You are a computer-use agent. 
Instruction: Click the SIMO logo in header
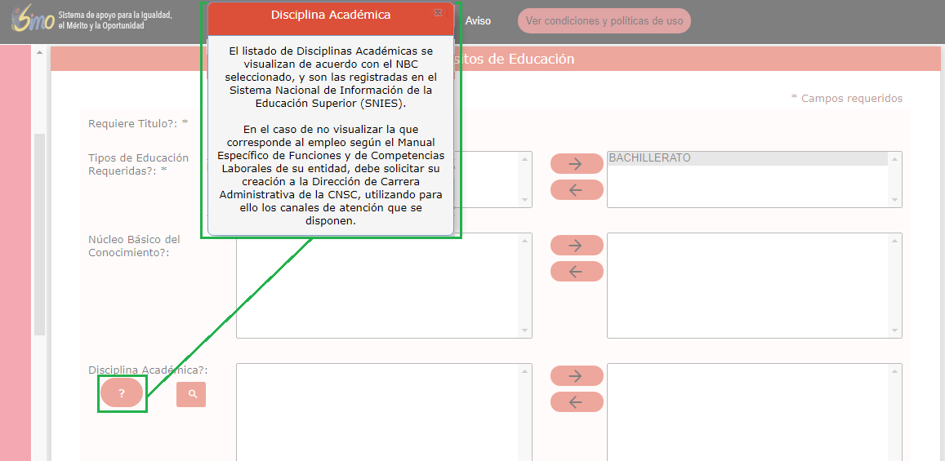click(x=33, y=20)
